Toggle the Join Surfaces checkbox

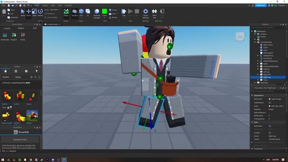[45, 18]
